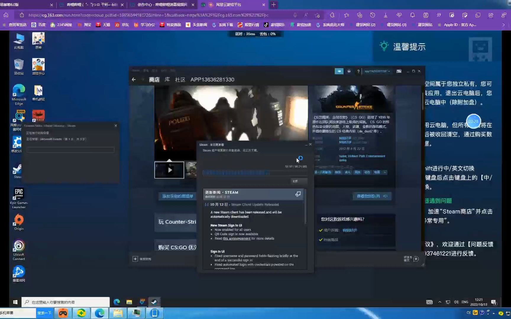Click the browser home icon

pyautogui.click(x=6, y=15)
